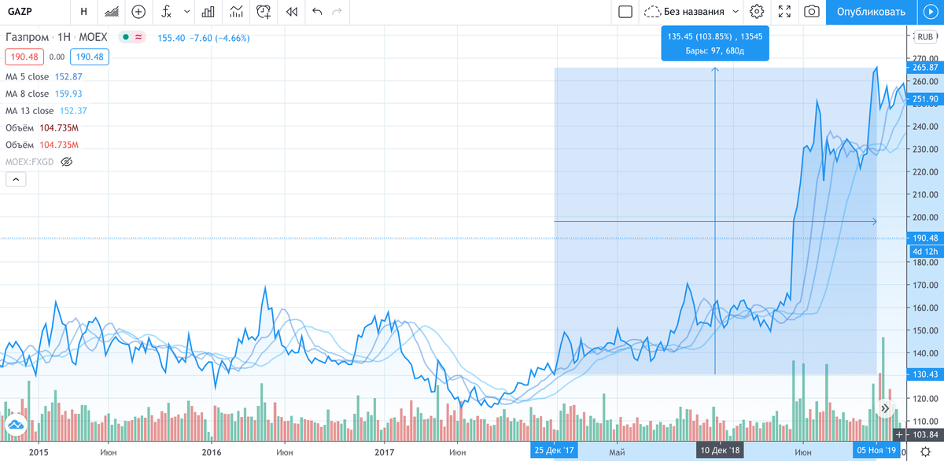Enter fullscreen mode
Viewport: 944px width, 461px height.
pos(784,12)
